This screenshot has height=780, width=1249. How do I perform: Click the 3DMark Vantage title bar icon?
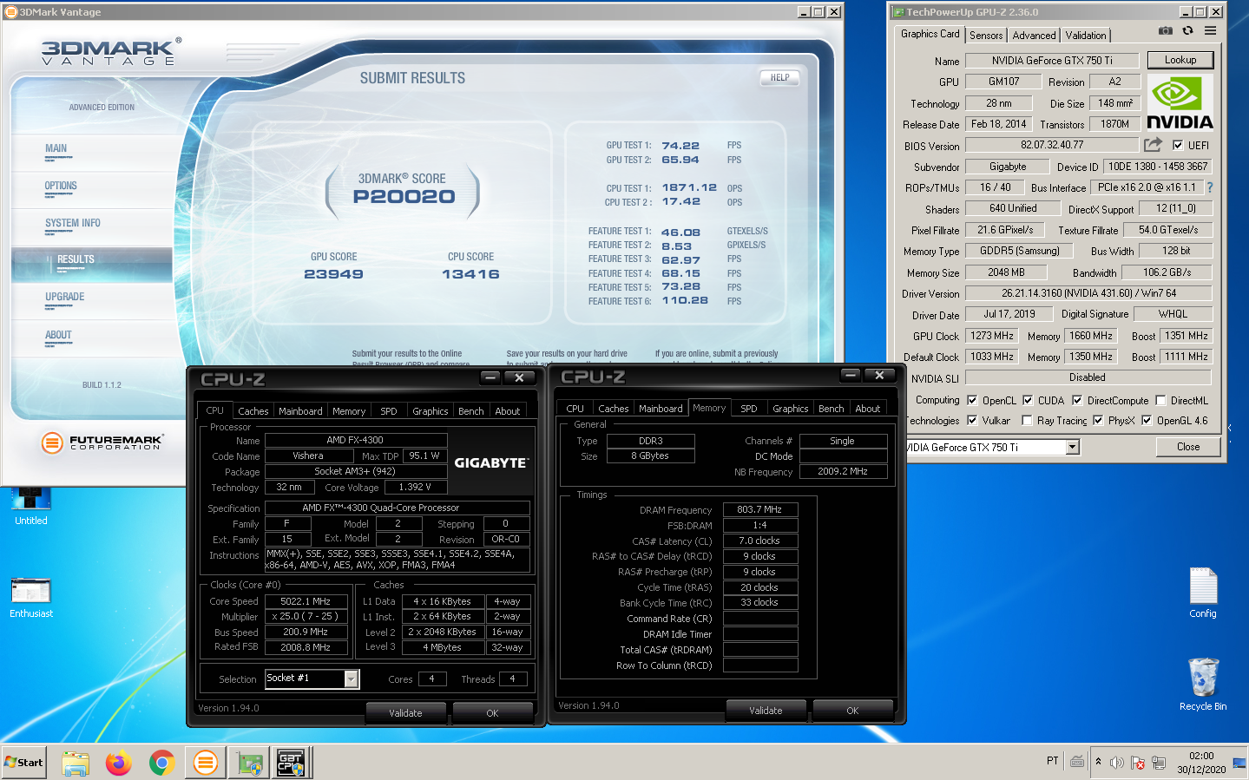pyautogui.click(x=10, y=11)
